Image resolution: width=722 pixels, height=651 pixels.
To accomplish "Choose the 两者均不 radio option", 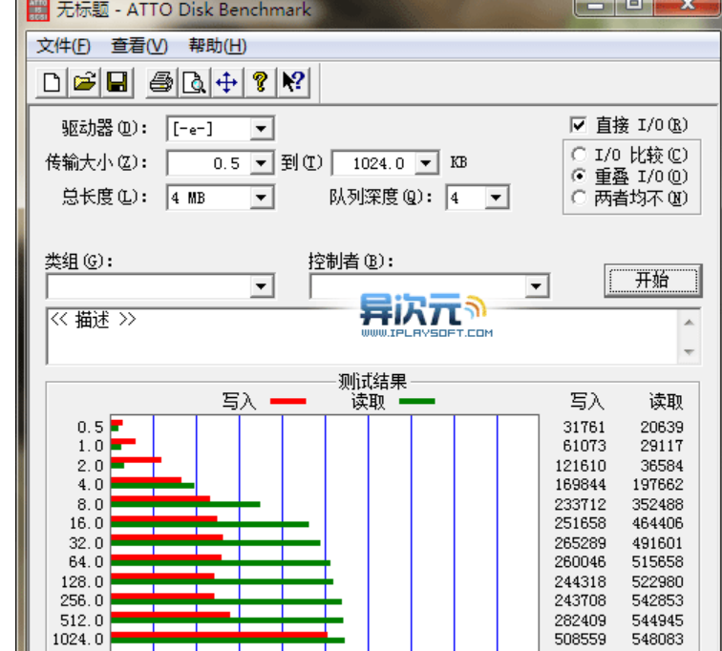I will click(579, 198).
